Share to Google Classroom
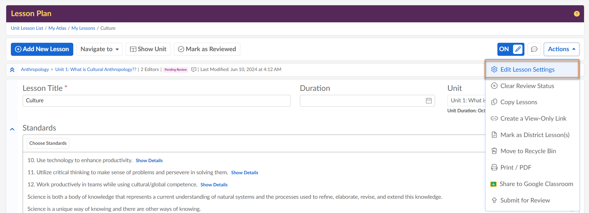The height and width of the screenshot is (213, 589). [536, 184]
